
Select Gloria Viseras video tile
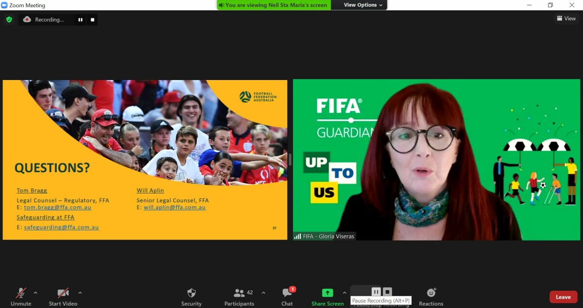pyautogui.click(x=436, y=160)
